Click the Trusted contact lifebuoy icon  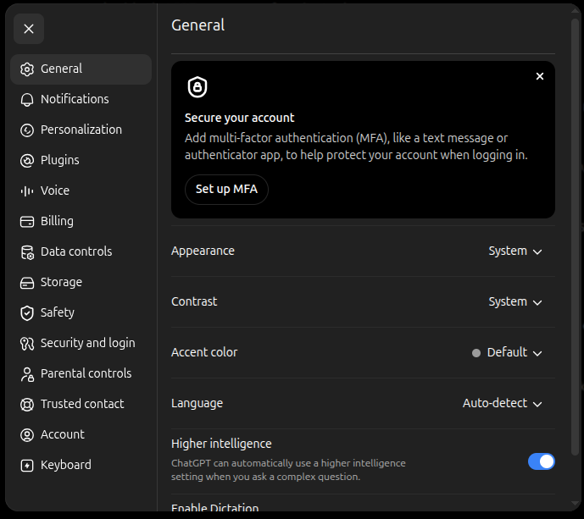tap(27, 405)
